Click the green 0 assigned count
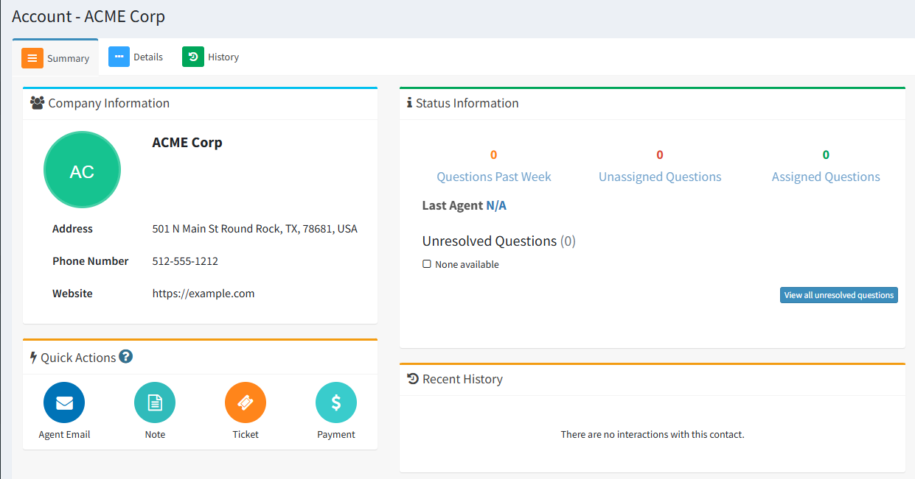Viewport: 915px width, 479px height. 826,155
